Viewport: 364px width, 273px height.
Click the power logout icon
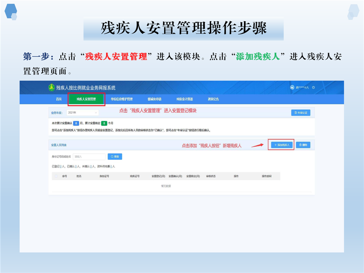(x=313, y=88)
